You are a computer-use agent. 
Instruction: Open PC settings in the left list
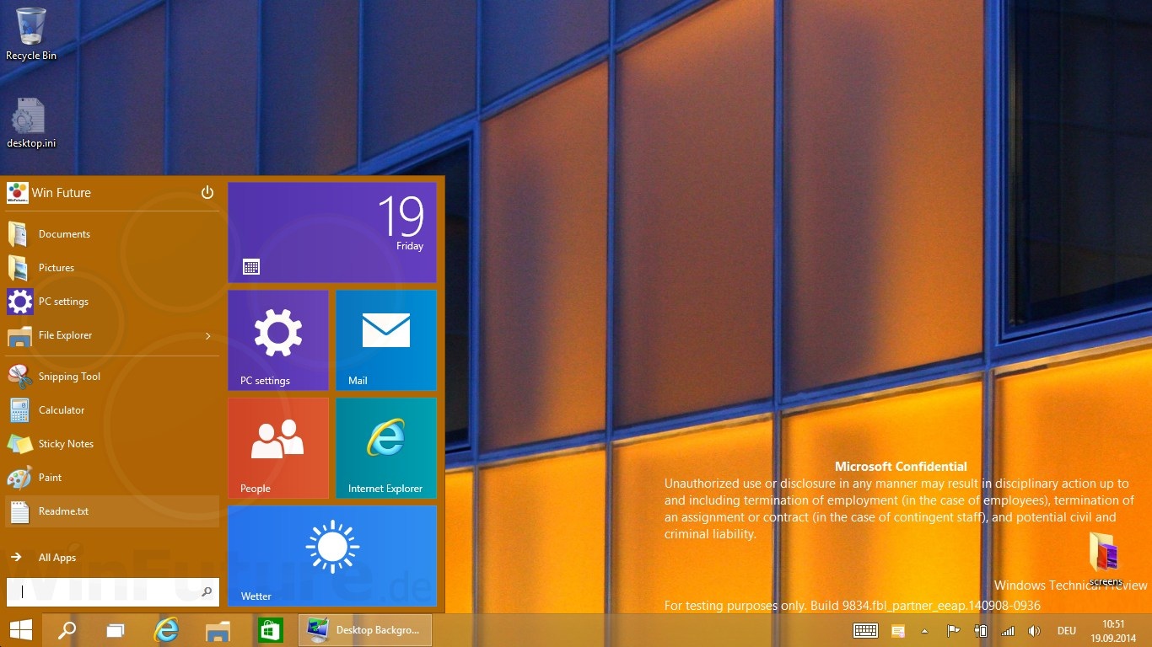coord(112,302)
